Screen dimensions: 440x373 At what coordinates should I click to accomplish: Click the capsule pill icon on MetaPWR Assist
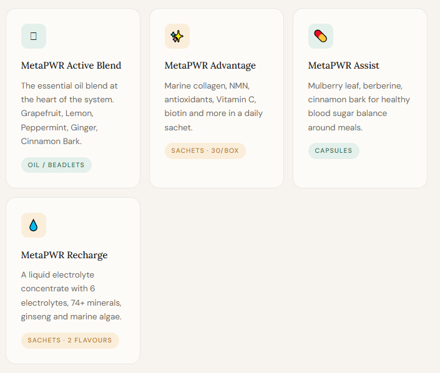(321, 36)
